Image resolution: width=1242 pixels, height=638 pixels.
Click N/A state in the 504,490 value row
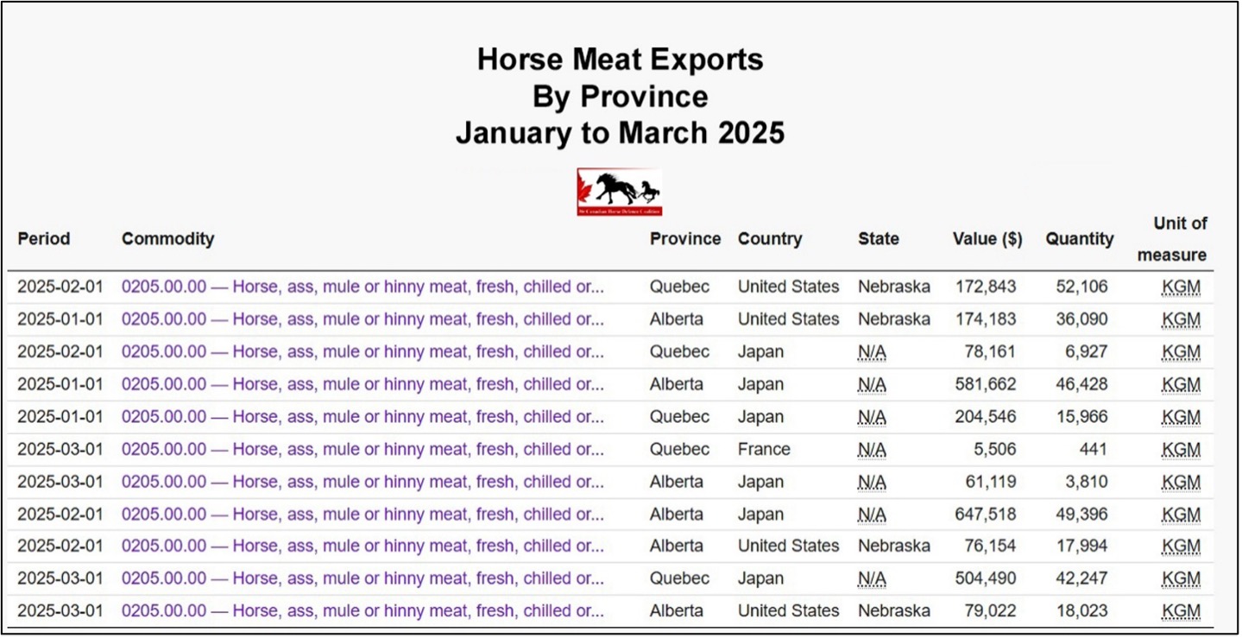click(x=872, y=579)
